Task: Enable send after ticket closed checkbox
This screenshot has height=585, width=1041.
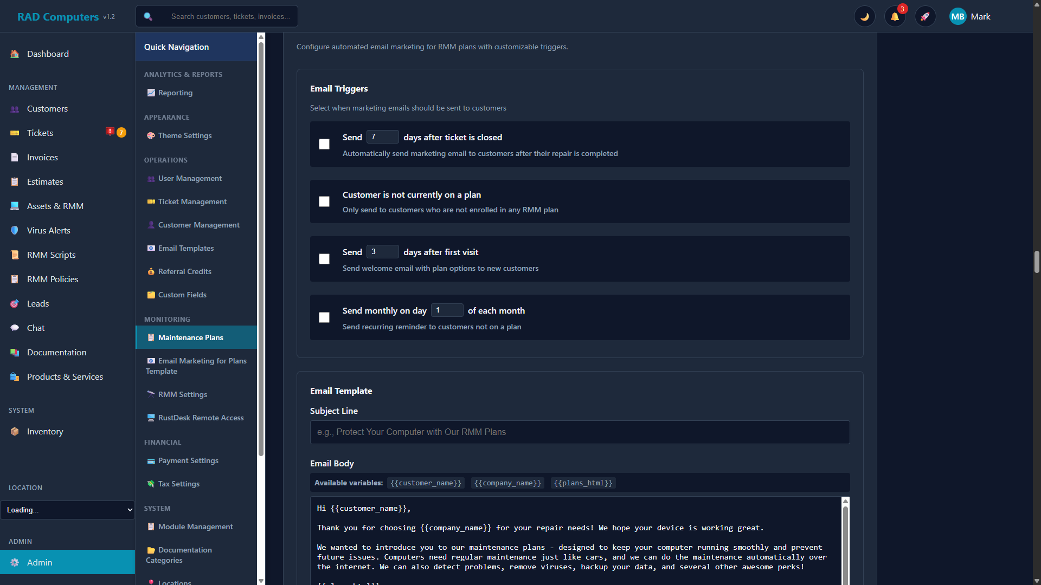Action: point(324,144)
